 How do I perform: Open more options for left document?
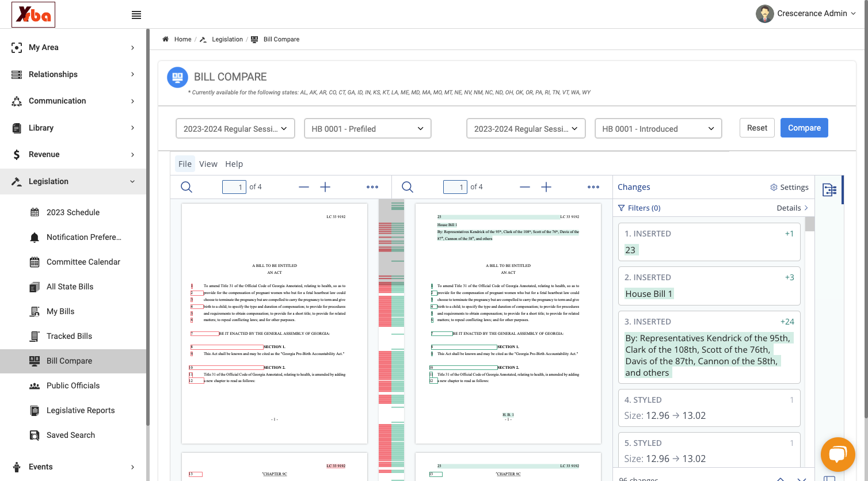(x=372, y=187)
